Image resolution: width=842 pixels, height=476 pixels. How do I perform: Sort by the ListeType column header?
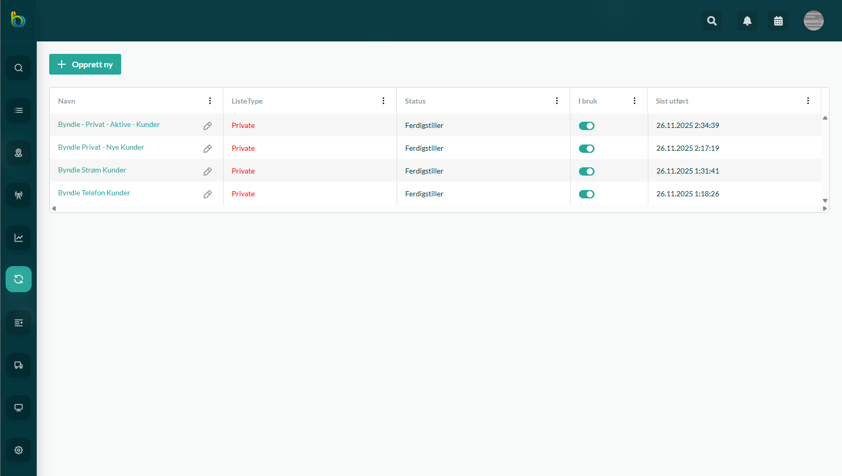[247, 101]
